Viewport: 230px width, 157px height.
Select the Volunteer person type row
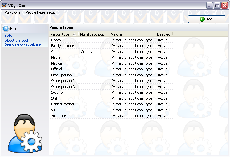[x=58, y=116]
